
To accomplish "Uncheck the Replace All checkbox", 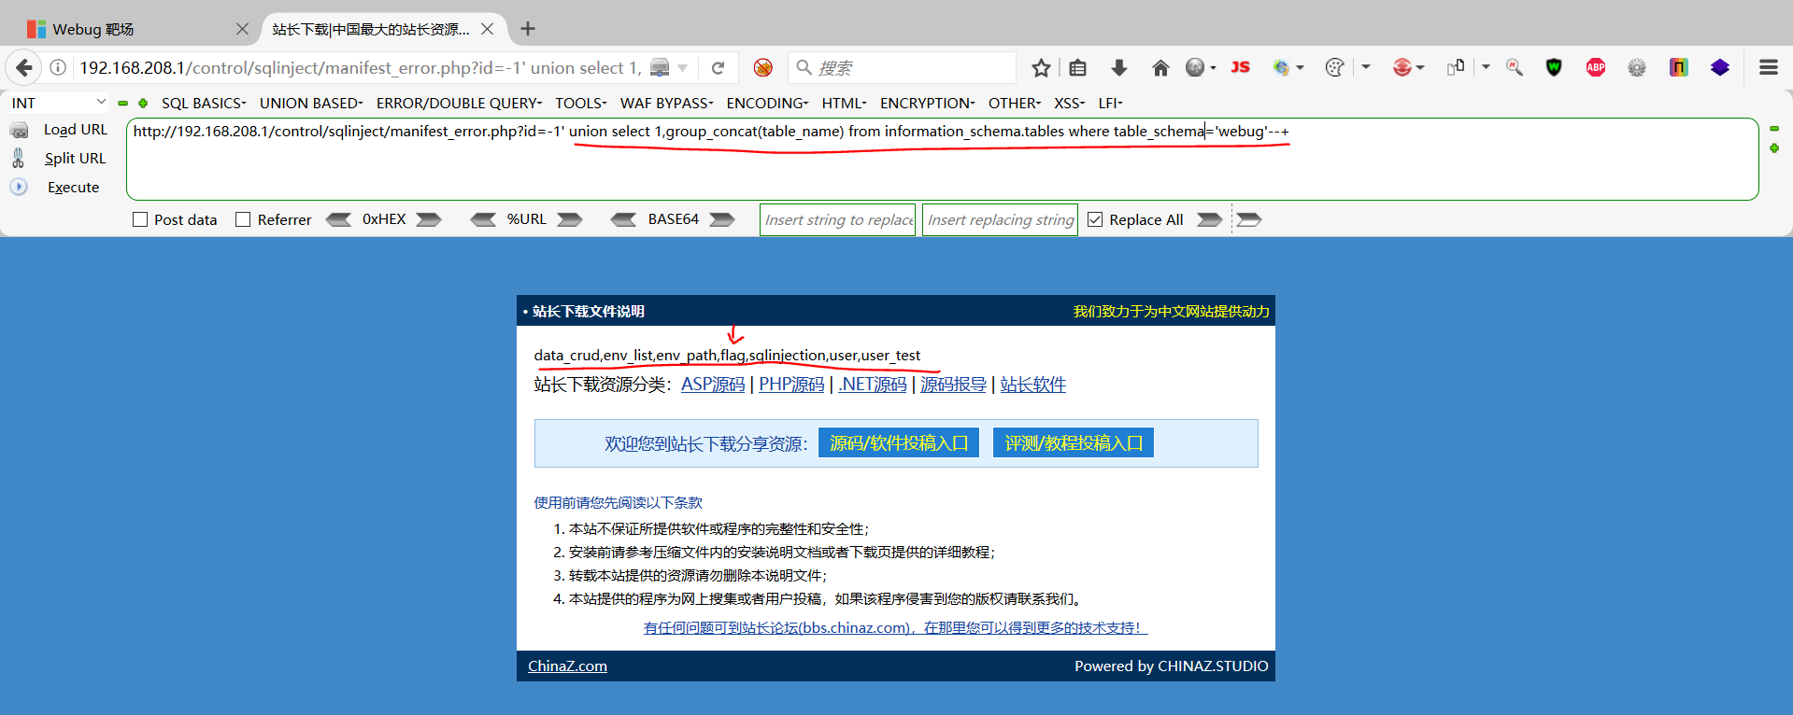I will (x=1095, y=219).
